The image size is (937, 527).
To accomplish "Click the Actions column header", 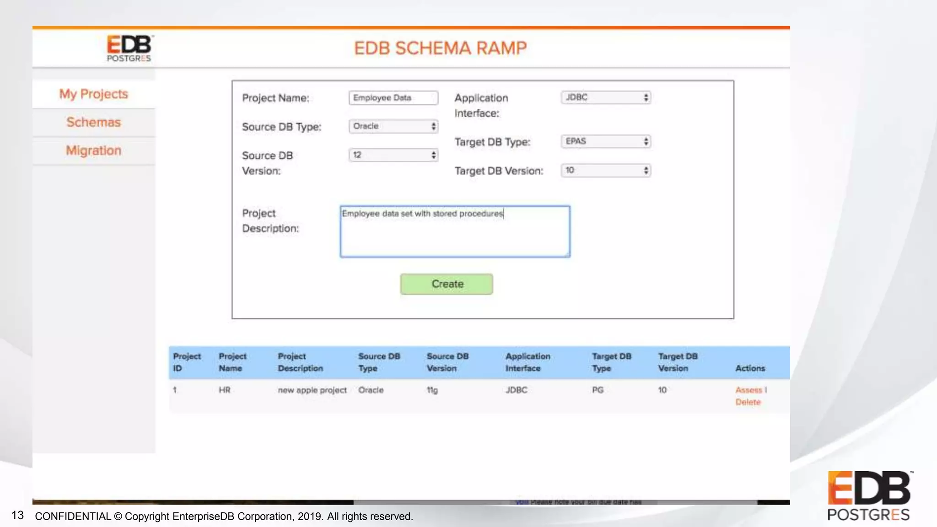I will 750,368.
